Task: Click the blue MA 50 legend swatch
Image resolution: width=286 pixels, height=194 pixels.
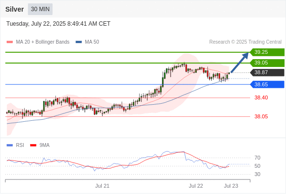Action: 79,42
